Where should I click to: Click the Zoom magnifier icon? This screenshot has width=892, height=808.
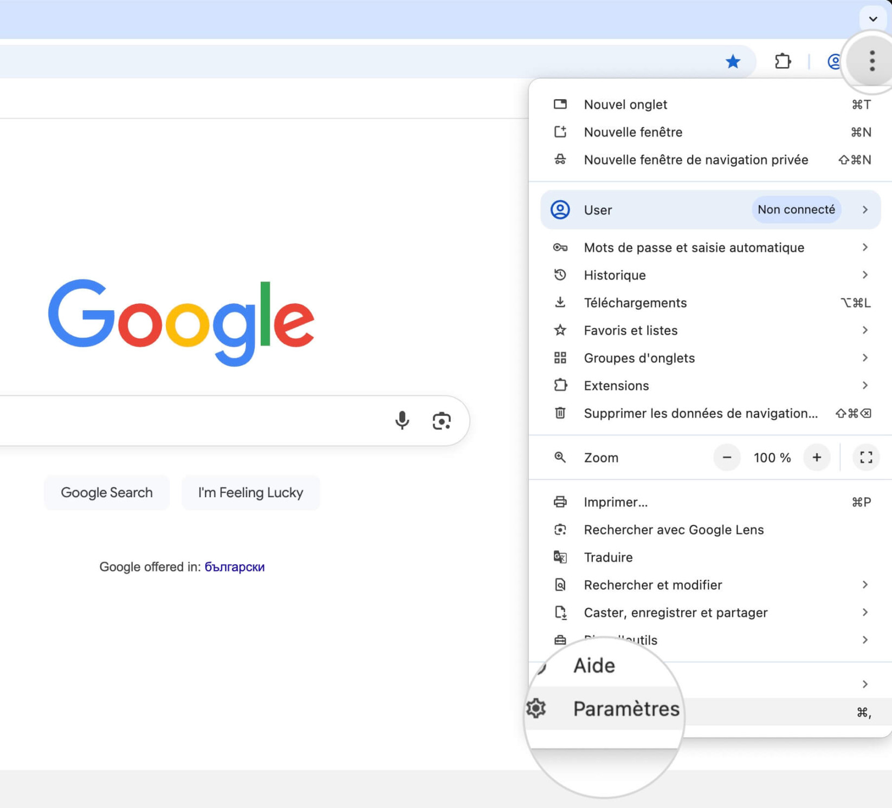click(560, 458)
